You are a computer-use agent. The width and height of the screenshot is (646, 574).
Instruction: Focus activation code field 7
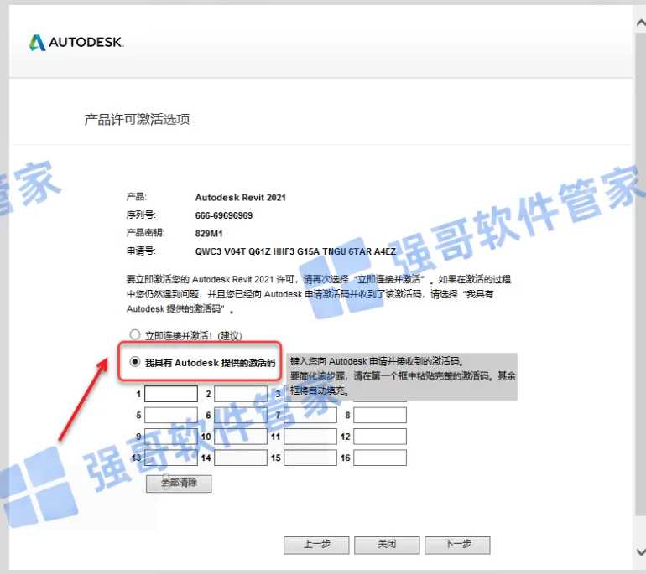310,415
